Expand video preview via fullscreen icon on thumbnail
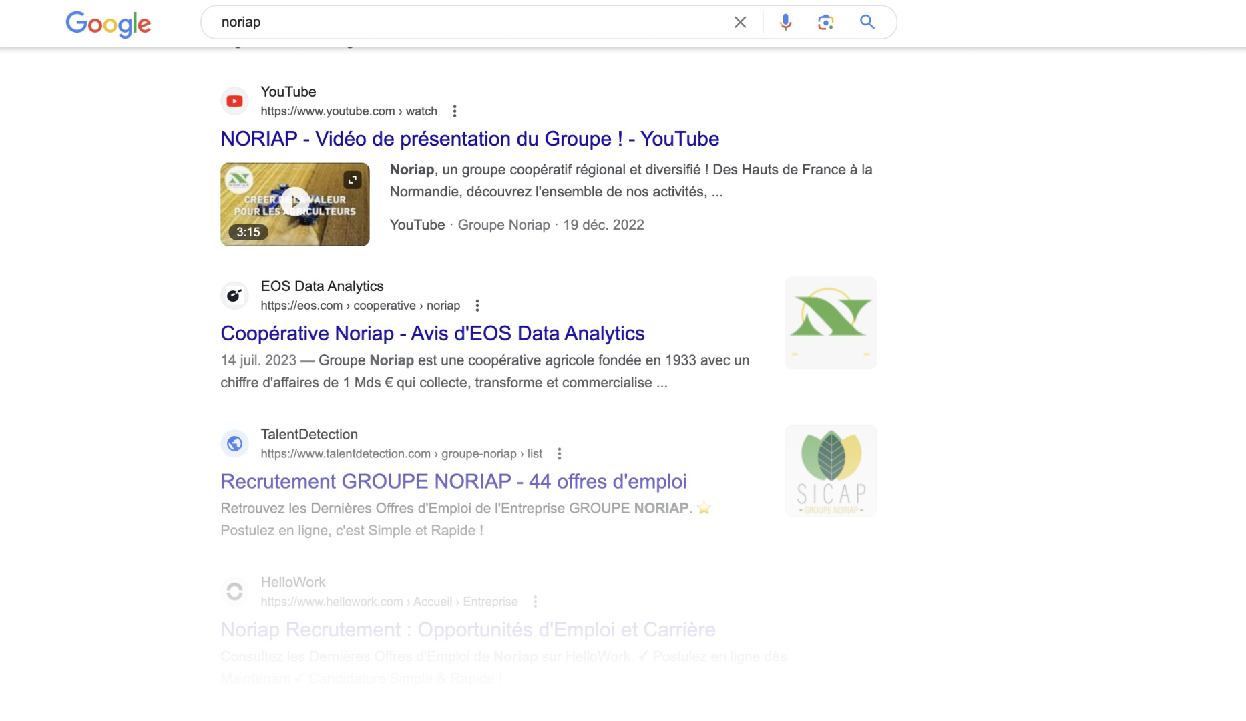1246x721 pixels. [352, 179]
